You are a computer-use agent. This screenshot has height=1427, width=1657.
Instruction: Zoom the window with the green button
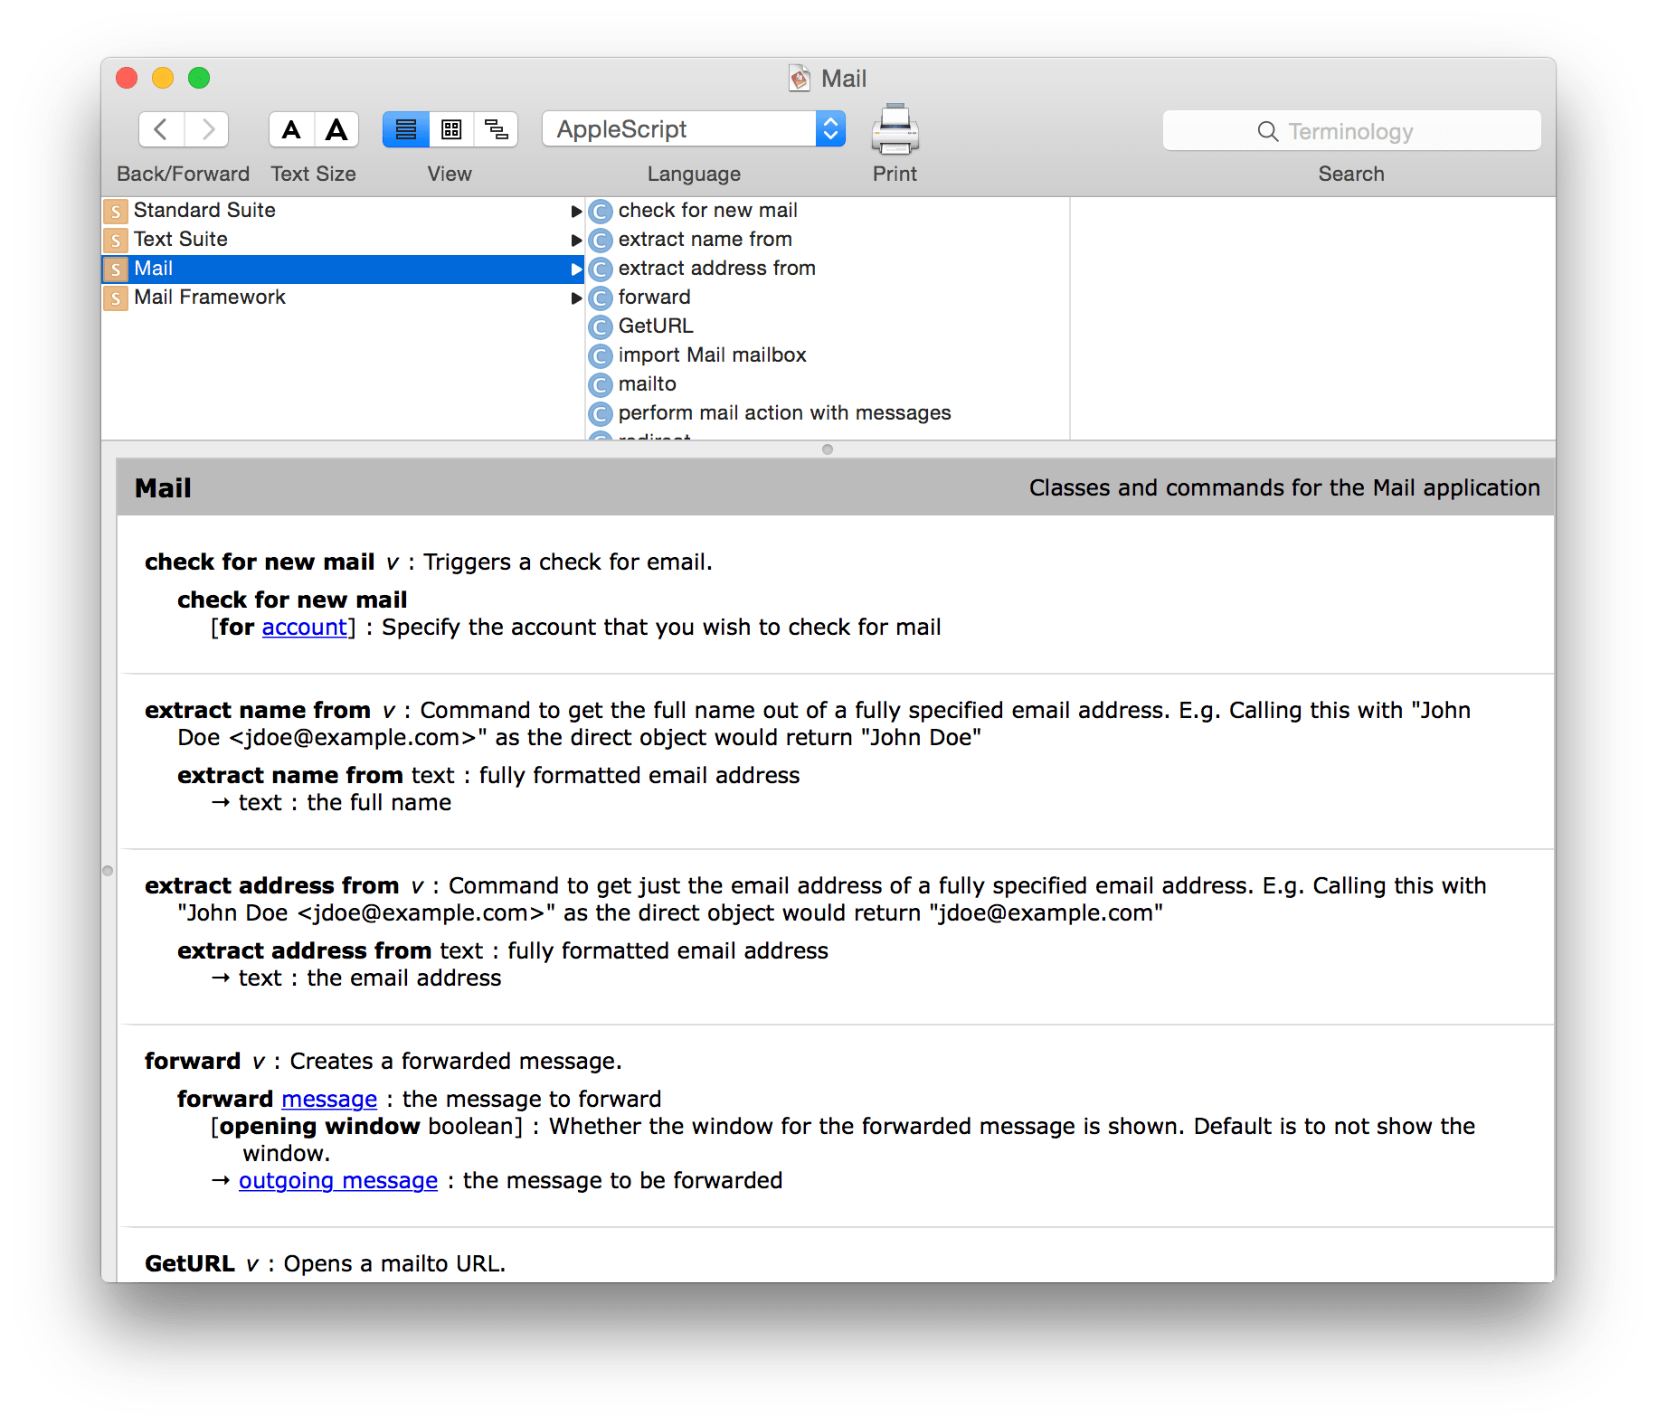[199, 79]
